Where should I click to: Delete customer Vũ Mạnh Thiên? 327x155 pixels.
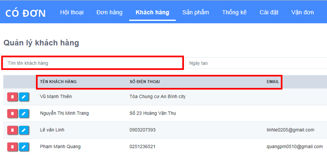(x=13, y=97)
